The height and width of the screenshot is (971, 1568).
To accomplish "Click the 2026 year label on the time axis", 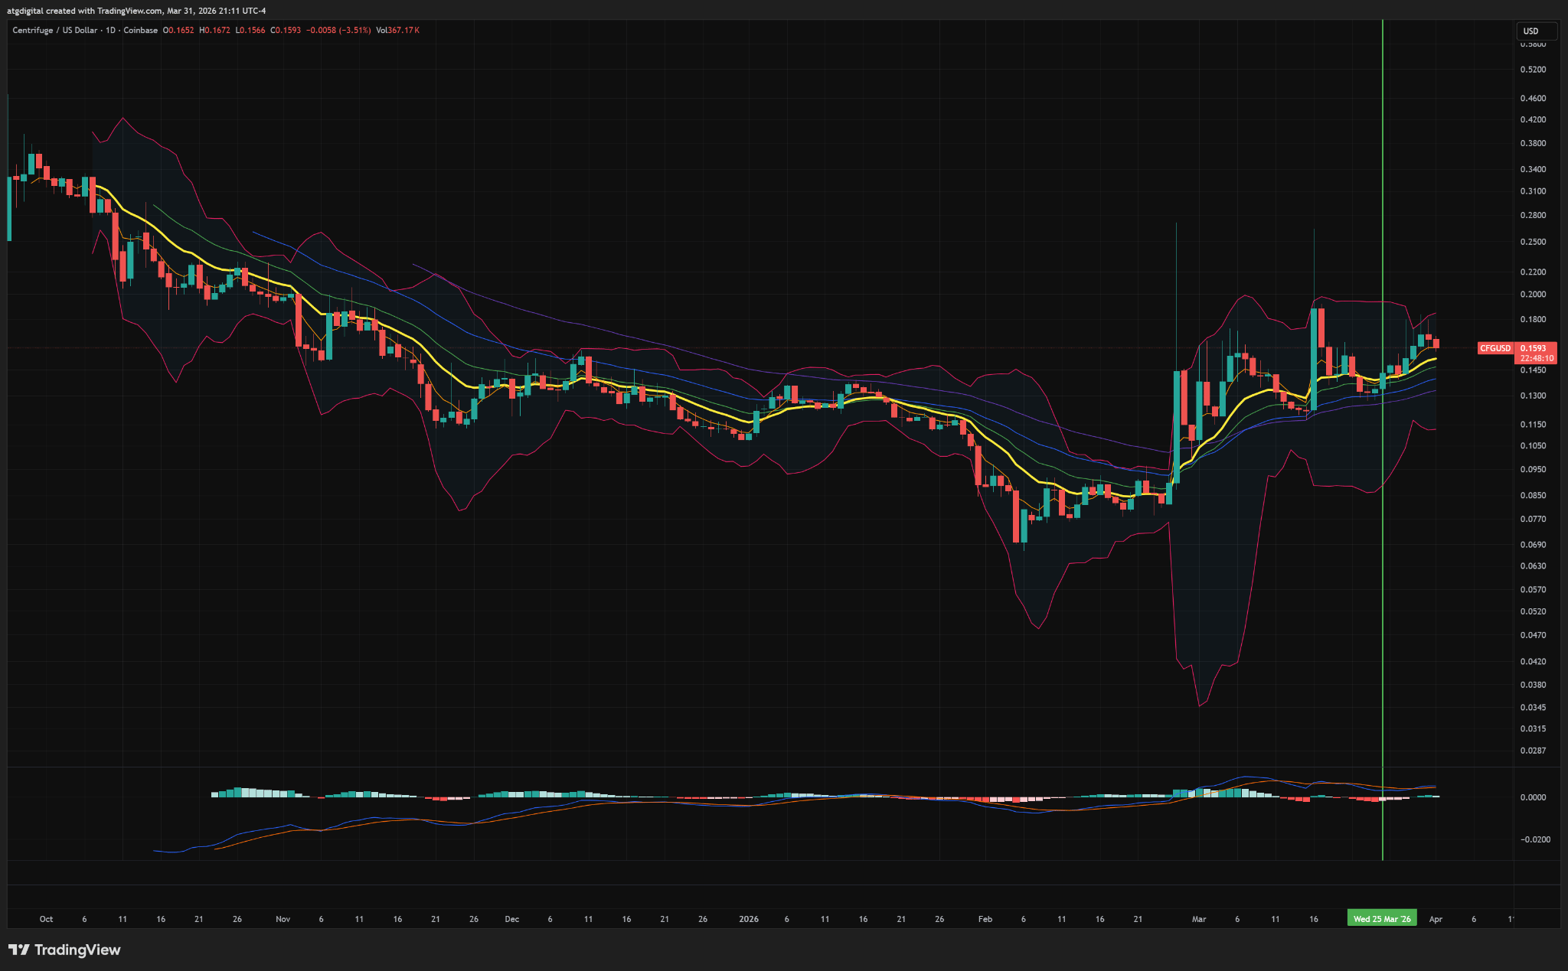I will click(749, 919).
